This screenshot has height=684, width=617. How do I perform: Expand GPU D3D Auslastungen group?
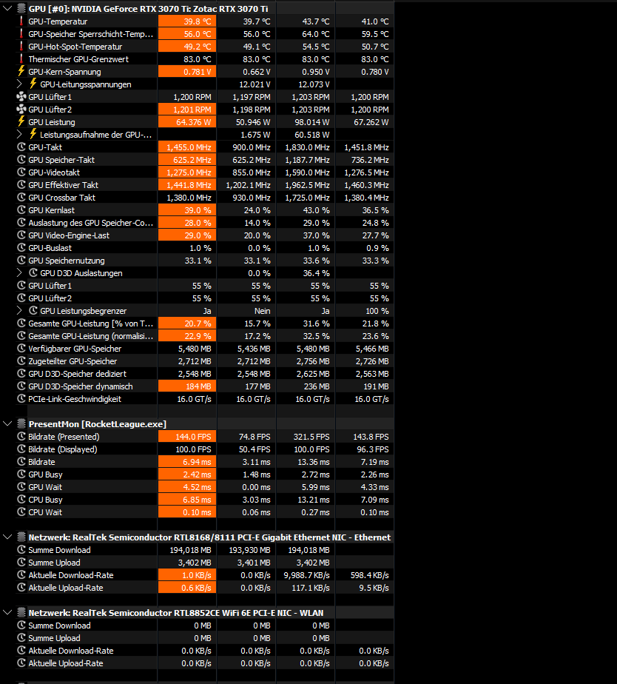pos(19,272)
